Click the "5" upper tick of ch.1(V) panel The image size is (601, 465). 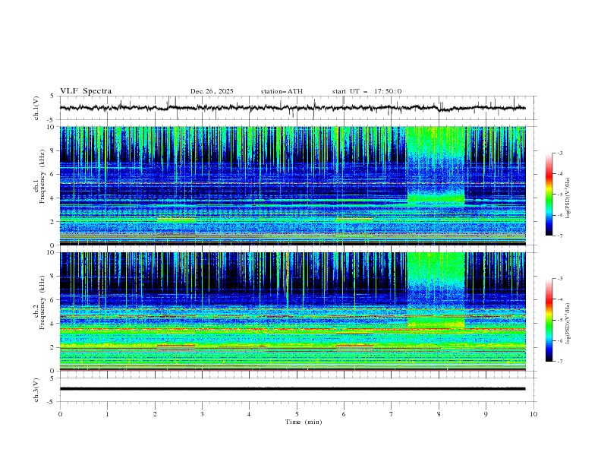[x=52, y=96]
